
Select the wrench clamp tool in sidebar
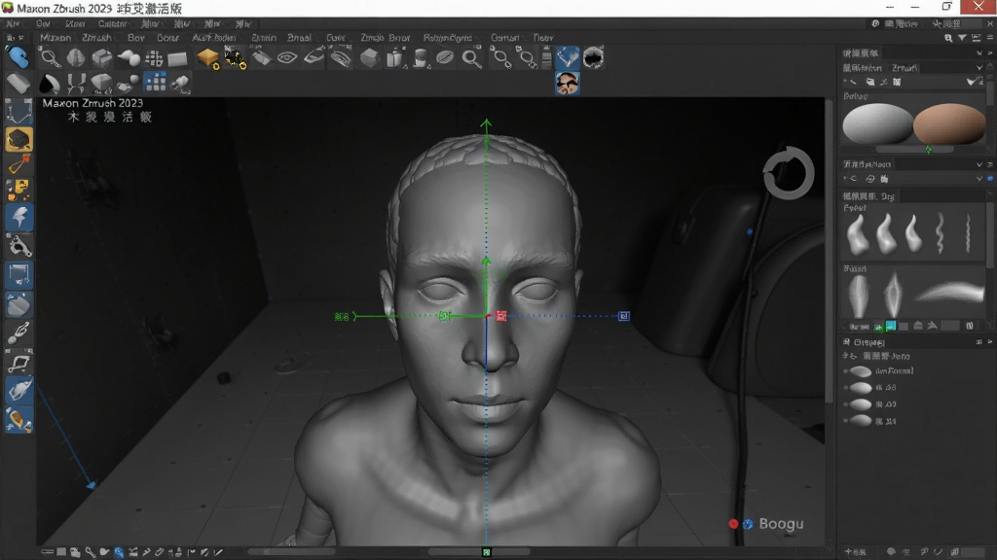click(19, 246)
